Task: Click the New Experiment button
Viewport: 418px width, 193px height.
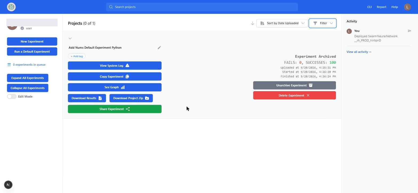Action: tap(32, 41)
